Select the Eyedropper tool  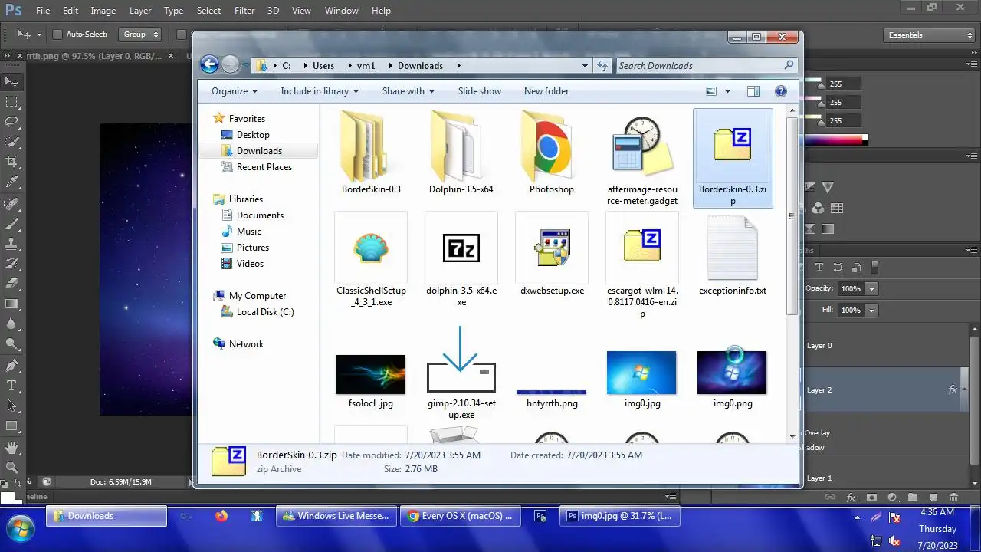click(11, 182)
